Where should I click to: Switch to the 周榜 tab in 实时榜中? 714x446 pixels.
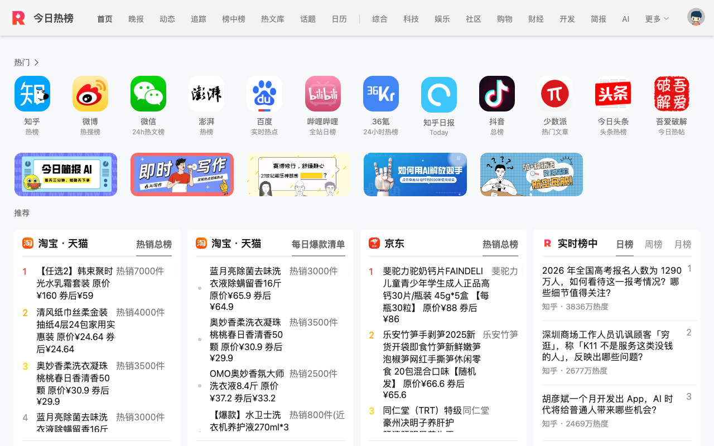[x=654, y=244]
